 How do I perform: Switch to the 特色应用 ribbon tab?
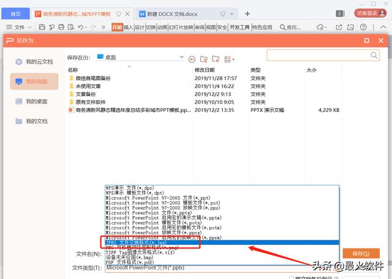click(262, 27)
